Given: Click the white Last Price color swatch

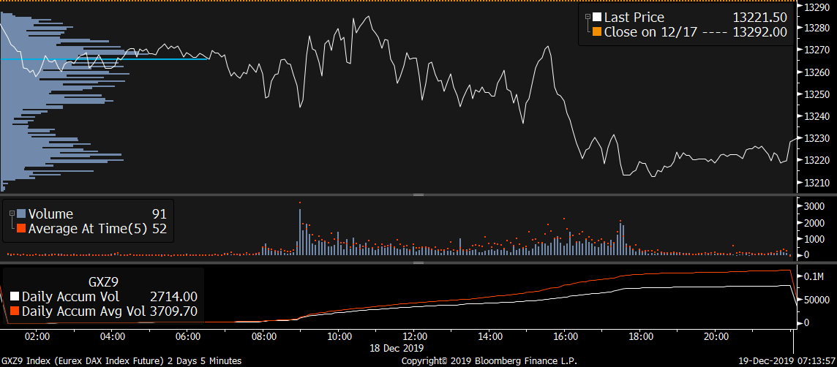Looking at the screenshot, I should point(597,18).
